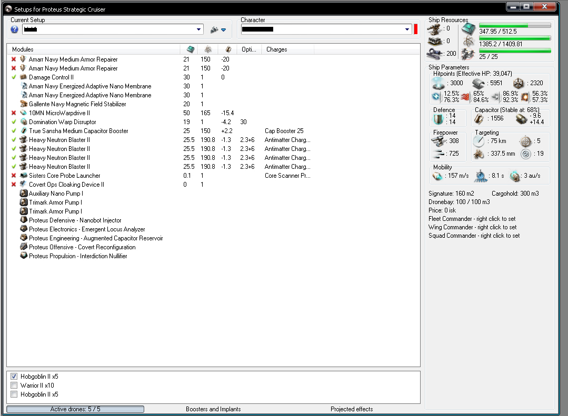This screenshot has width=568, height=416.
Task: Click the Cap Booster 25 charge cell
Action: (x=284, y=131)
